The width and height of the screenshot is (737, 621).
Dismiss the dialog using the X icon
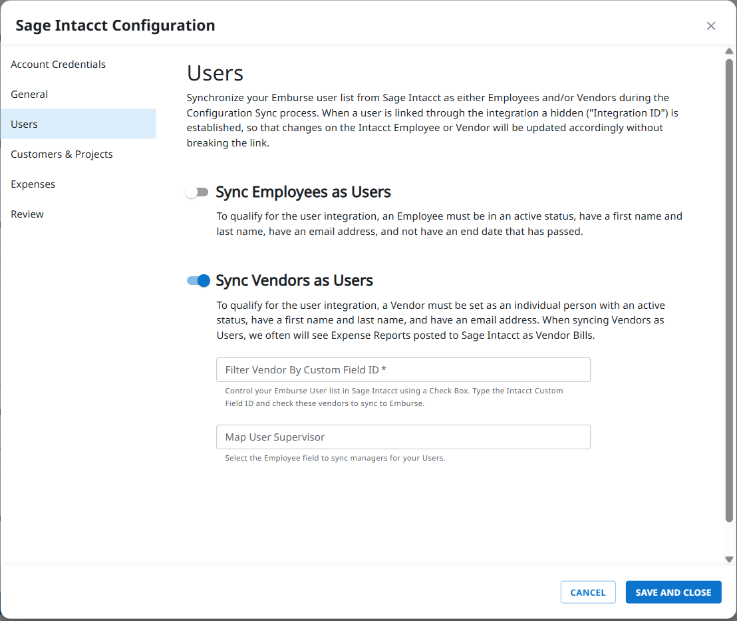click(710, 25)
